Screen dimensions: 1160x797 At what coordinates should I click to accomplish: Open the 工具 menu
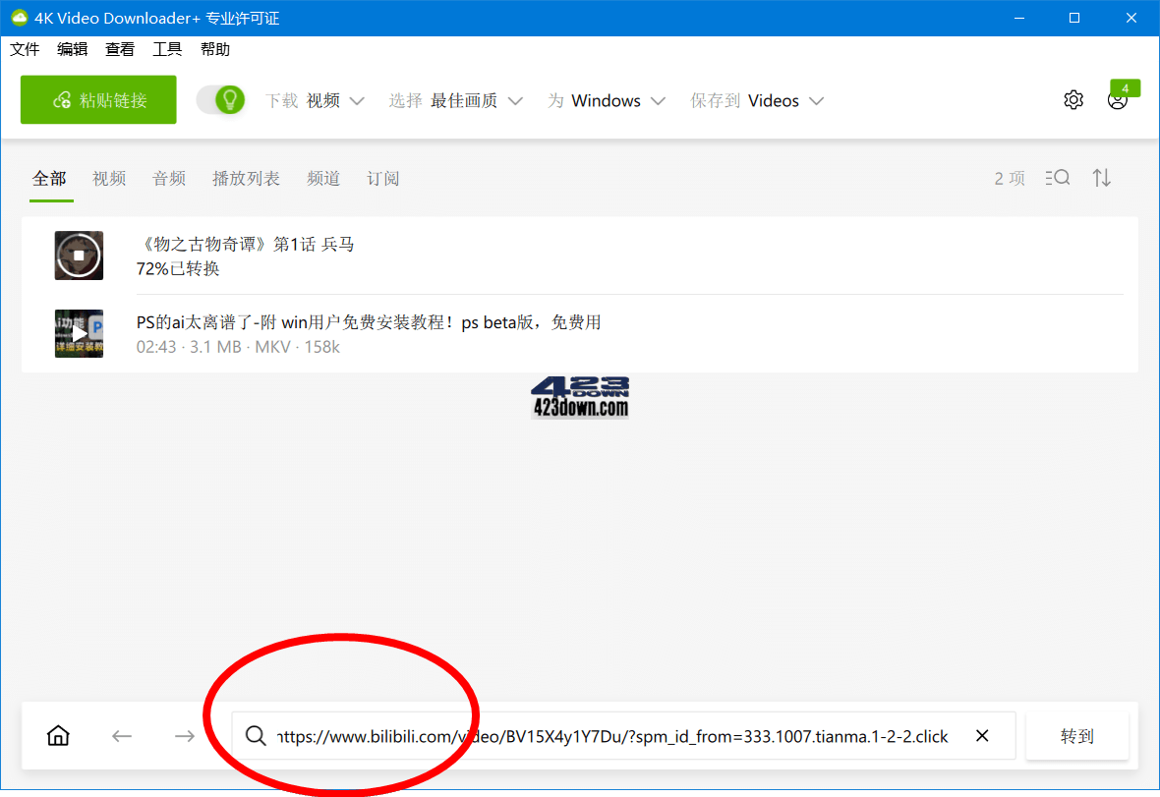point(166,48)
